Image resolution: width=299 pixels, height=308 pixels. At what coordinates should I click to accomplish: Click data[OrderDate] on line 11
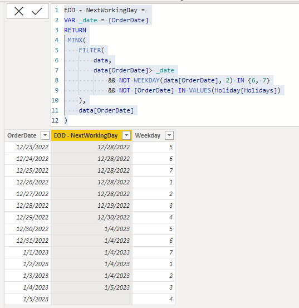pyautogui.click(x=106, y=110)
